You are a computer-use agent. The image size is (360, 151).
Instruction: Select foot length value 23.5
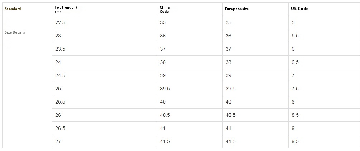coord(60,49)
